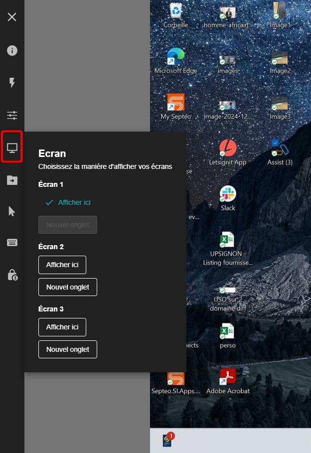Image resolution: width=311 pixels, height=453 pixels.
Task: Select the Image1 desktop file
Action: [x=280, y=15]
